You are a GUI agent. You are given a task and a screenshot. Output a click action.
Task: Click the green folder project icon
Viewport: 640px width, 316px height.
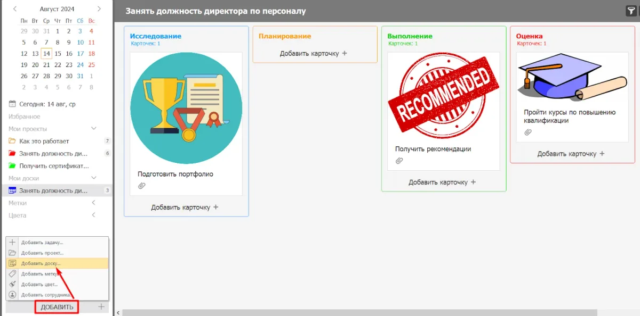pyautogui.click(x=12, y=166)
